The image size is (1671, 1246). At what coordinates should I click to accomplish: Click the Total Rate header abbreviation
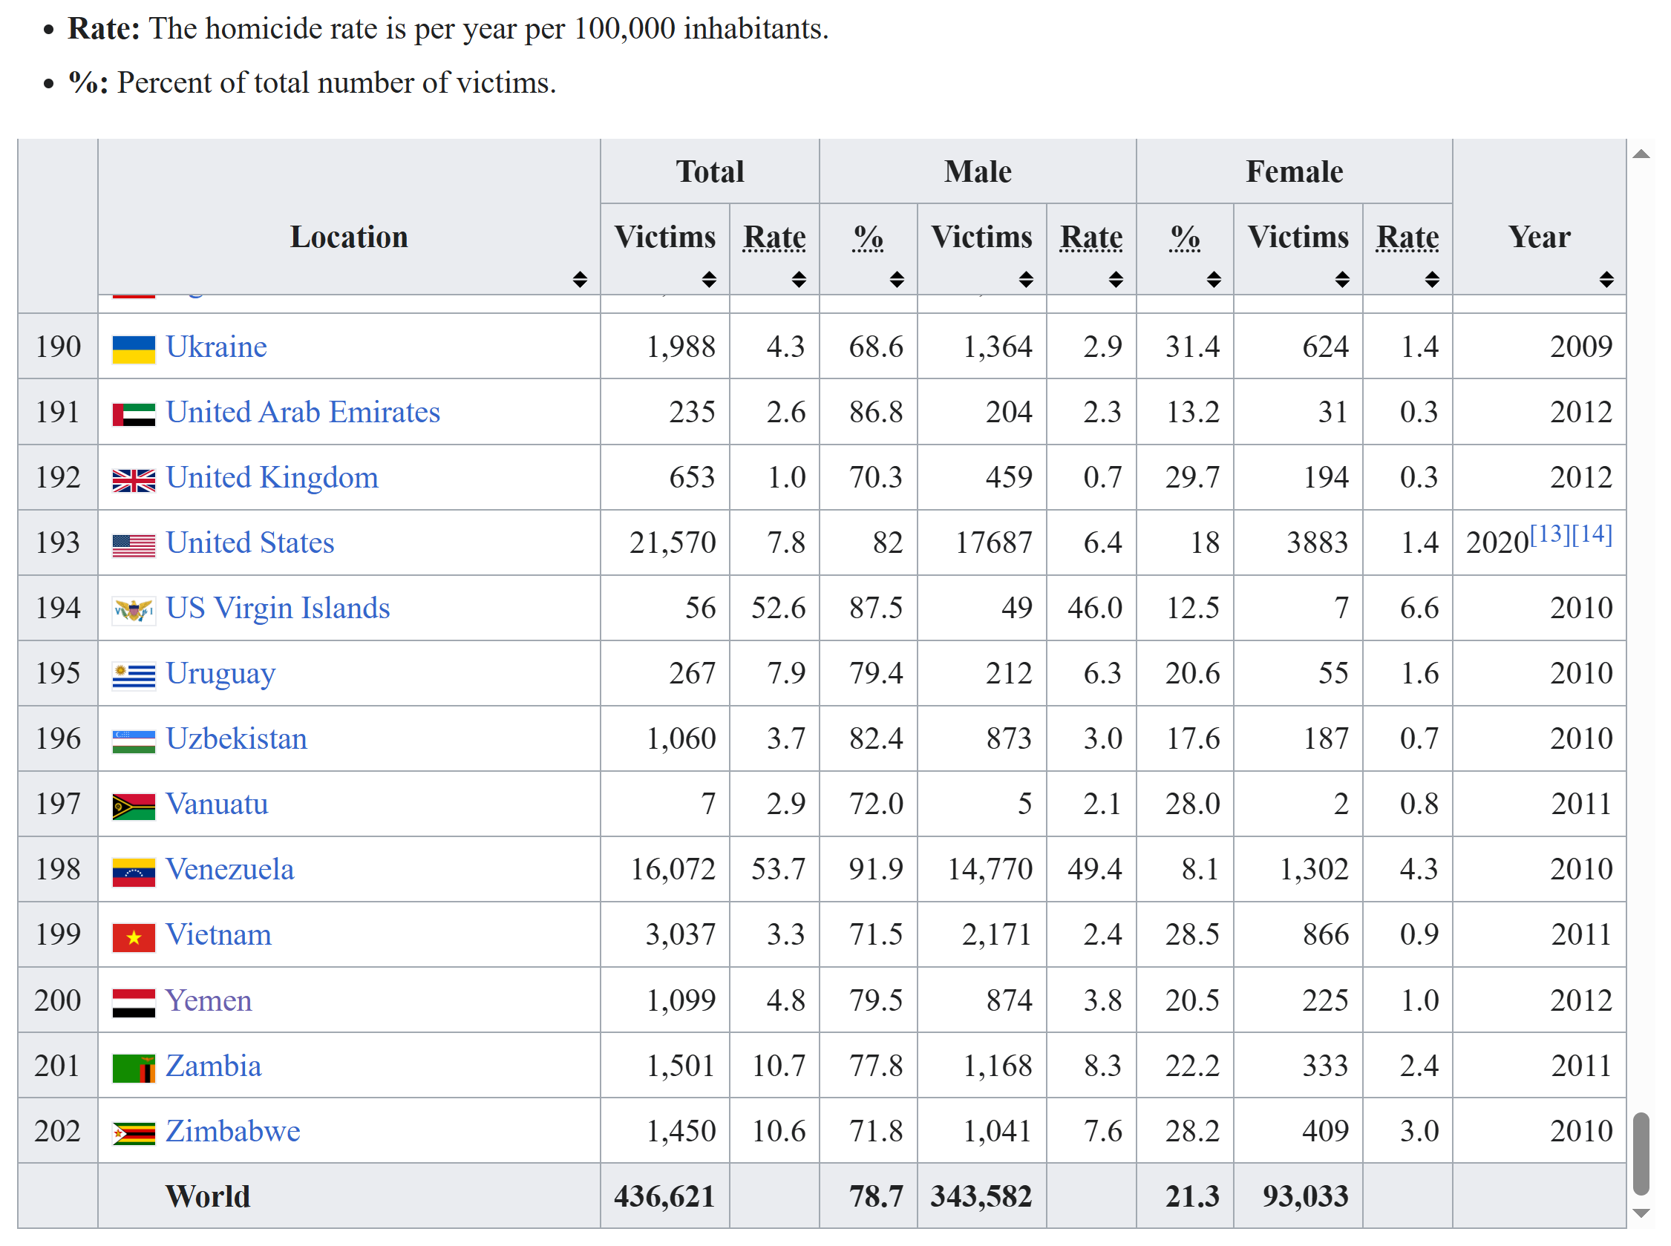(774, 237)
